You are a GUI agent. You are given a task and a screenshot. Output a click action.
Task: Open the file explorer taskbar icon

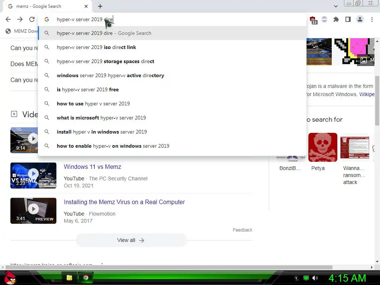pos(69,278)
